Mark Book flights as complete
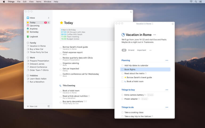Screen dimensions: 205x128 (122, 69)
